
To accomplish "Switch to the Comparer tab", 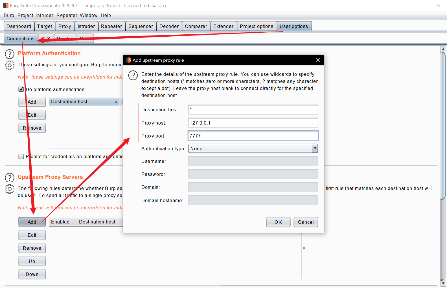I will (x=196, y=26).
